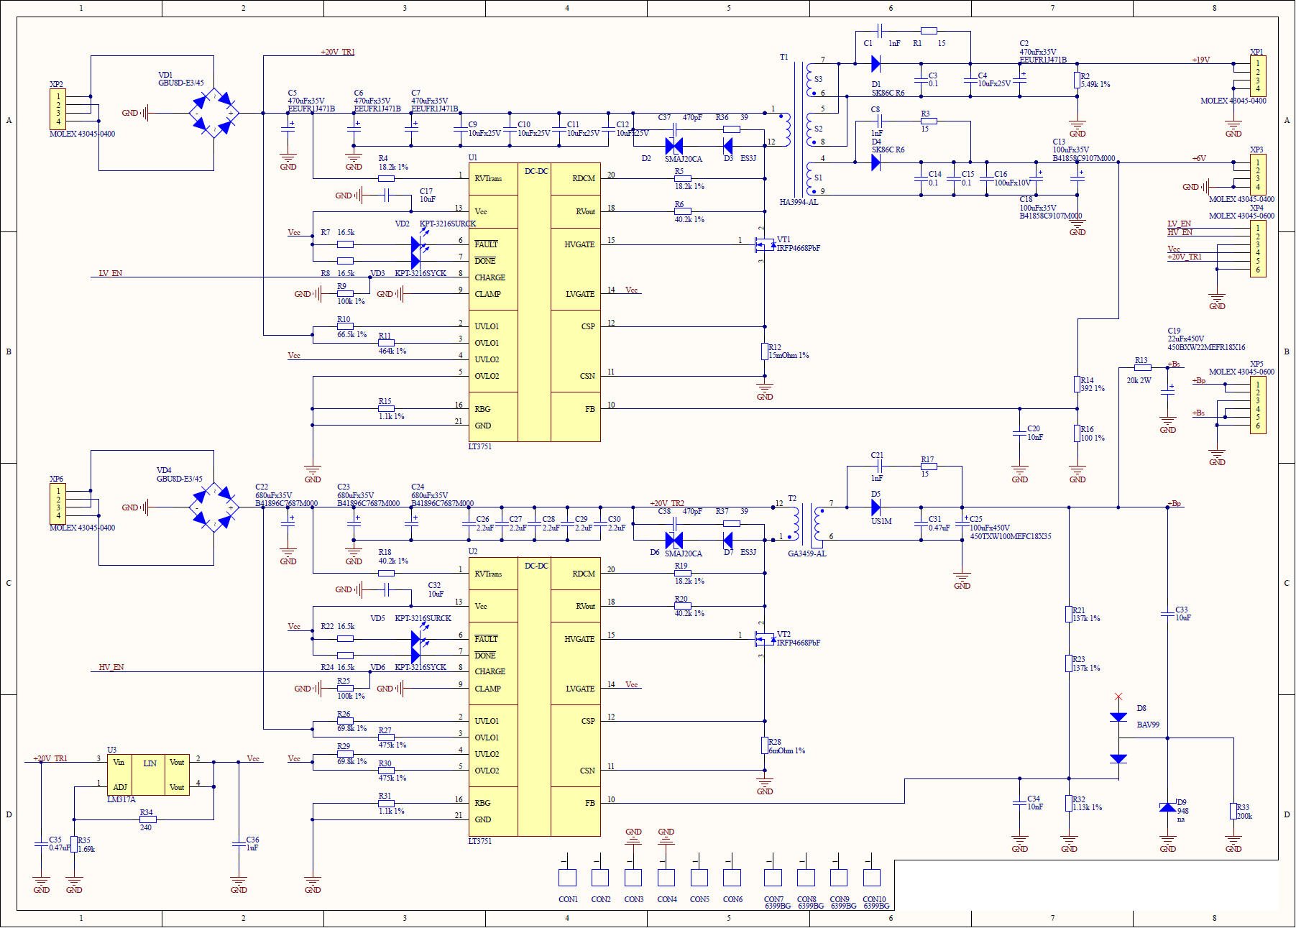Click the CON3 grounded test pad

coord(633,878)
